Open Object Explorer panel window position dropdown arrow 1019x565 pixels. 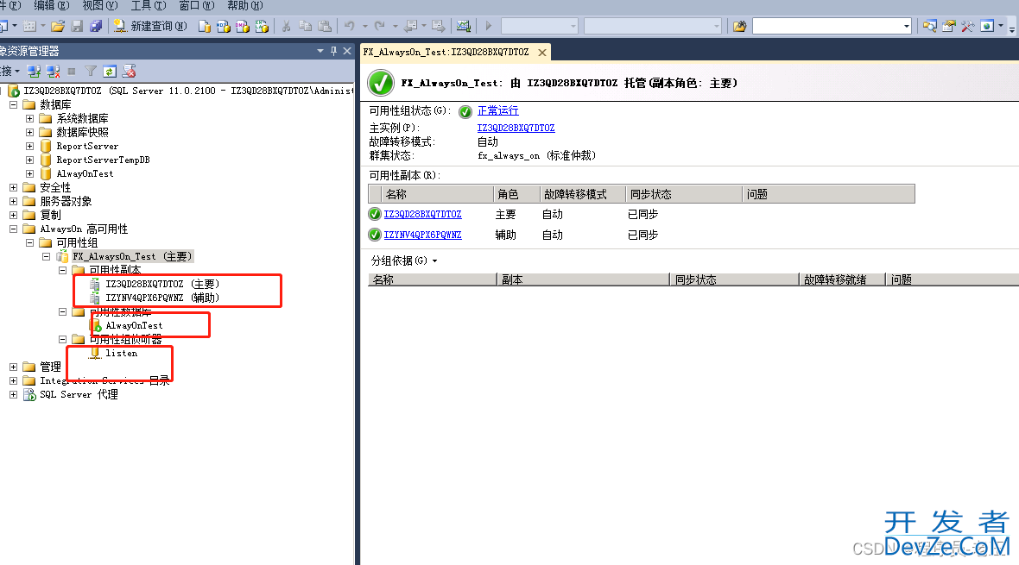click(320, 51)
